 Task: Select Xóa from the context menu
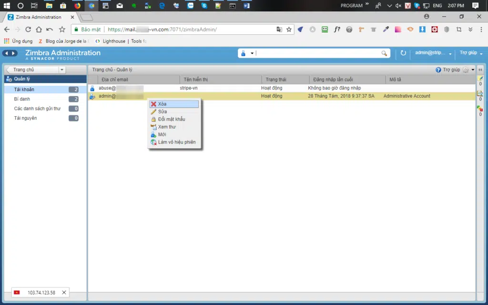click(163, 104)
